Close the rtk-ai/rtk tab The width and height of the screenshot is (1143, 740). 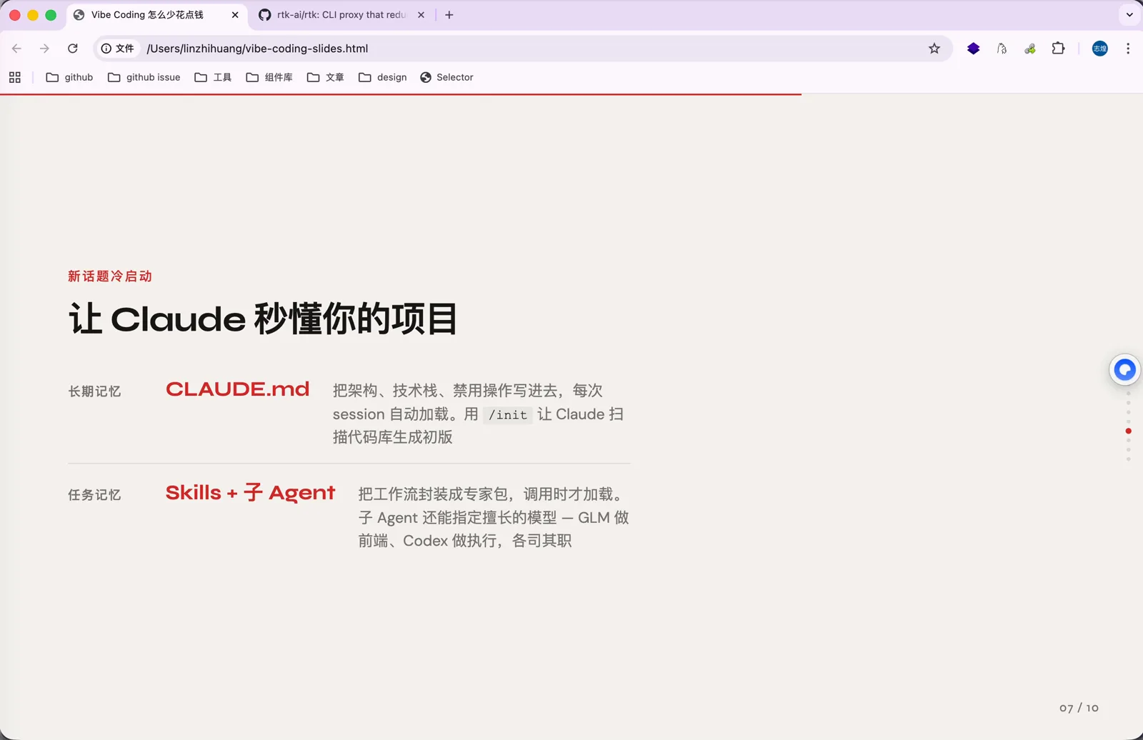pyautogui.click(x=421, y=15)
